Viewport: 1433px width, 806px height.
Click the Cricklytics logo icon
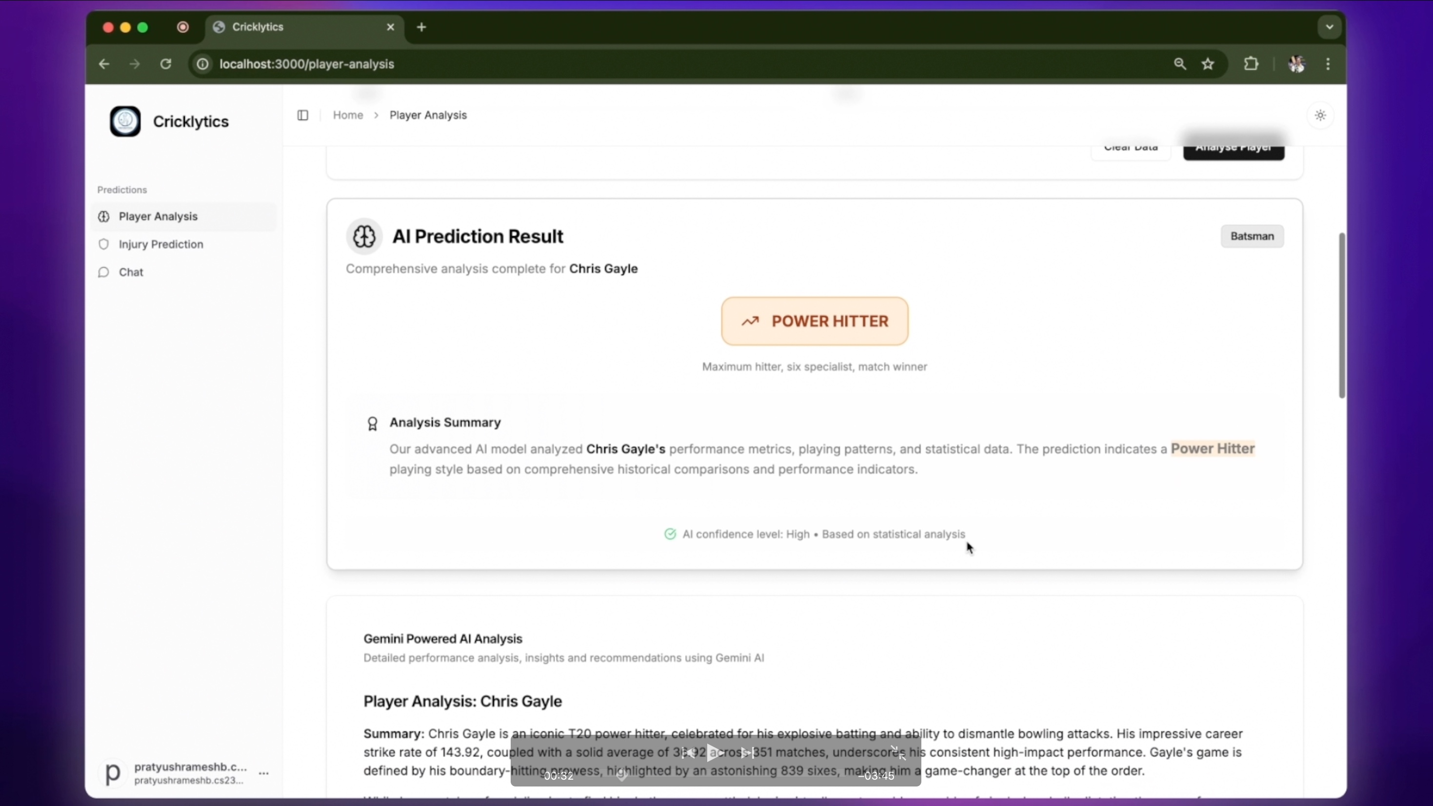coord(125,121)
